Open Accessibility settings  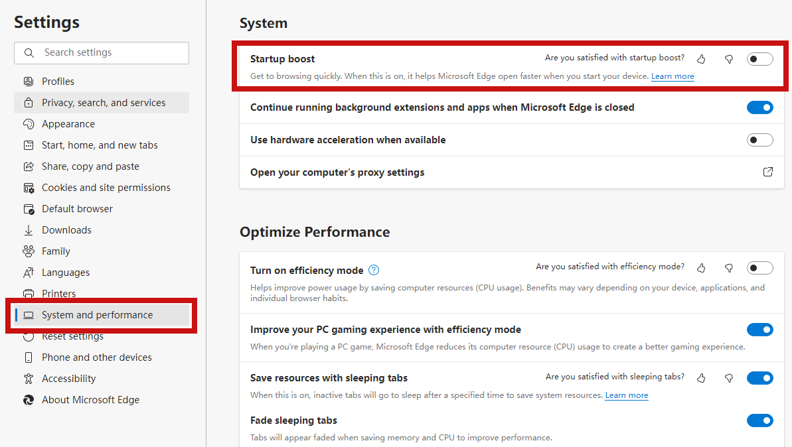click(x=102, y=379)
